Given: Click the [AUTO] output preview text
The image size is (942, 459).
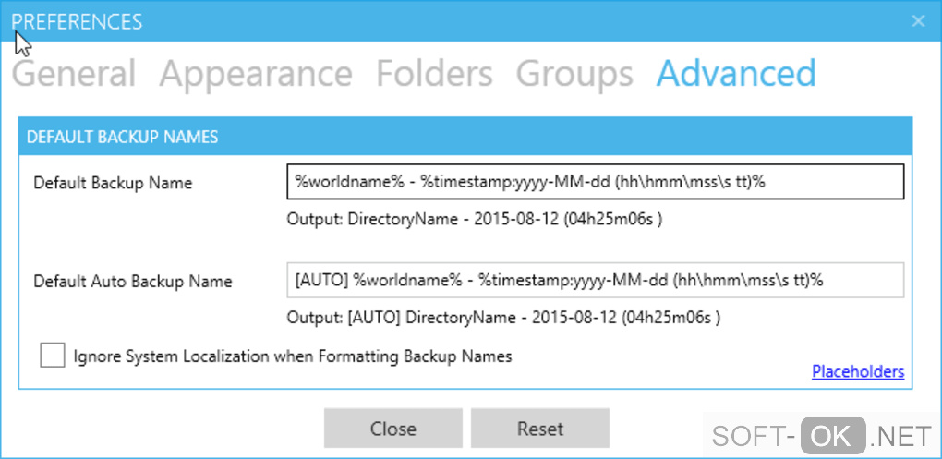Looking at the screenshot, I should tap(504, 318).
